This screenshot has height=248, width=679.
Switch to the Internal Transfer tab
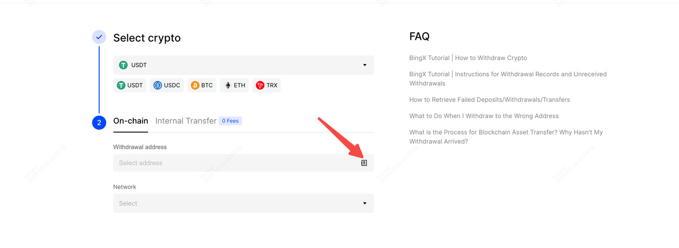(186, 121)
